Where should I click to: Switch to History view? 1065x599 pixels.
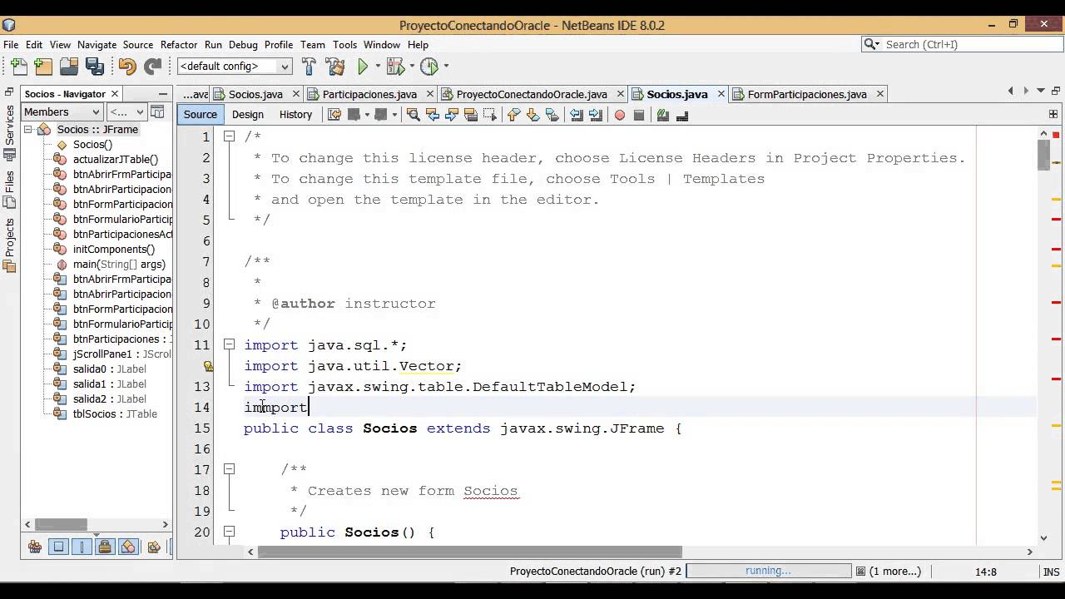click(x=295, y=115)
